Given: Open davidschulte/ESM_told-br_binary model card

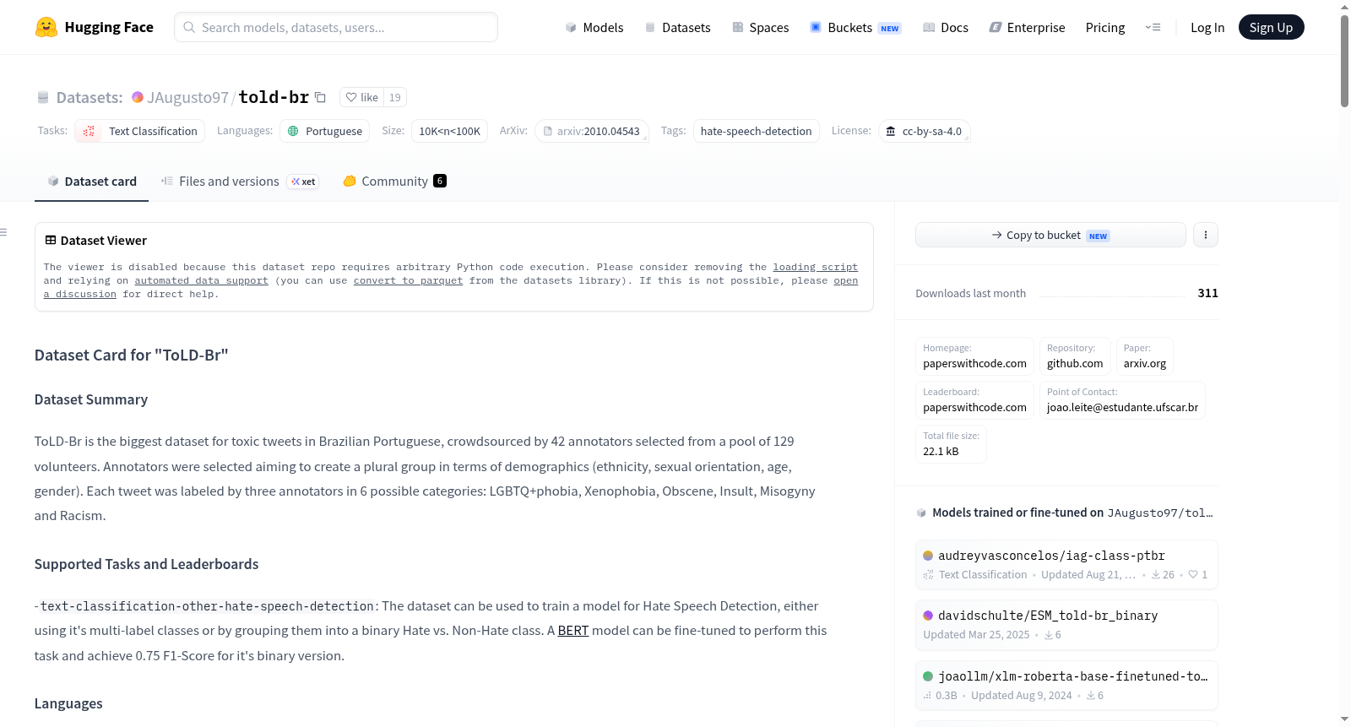Looking at the screenshot, I should tap(1066, 625).
